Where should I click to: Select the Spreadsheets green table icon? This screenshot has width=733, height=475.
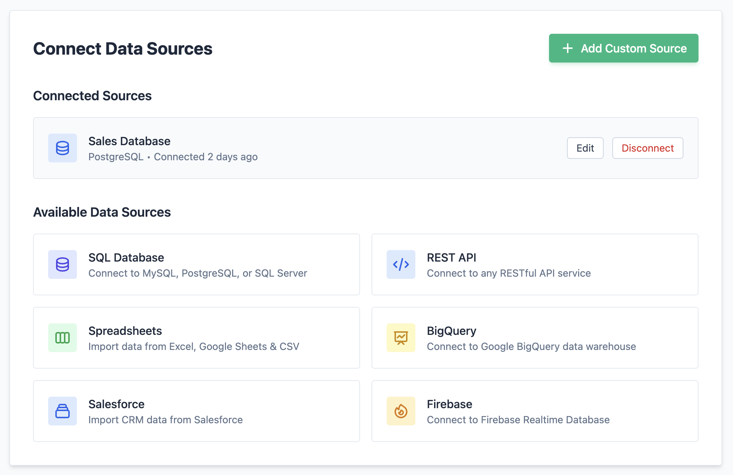pos(62,338)
